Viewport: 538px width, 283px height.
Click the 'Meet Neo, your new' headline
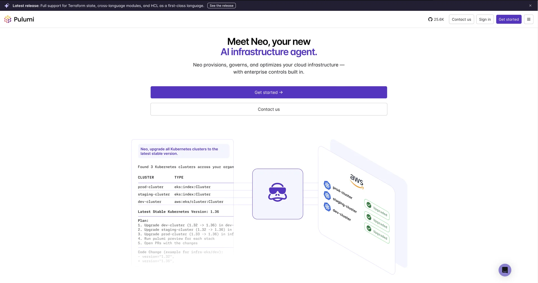(269, 42)
